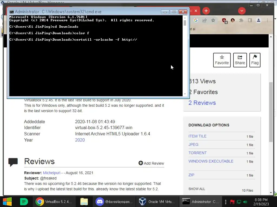Flag this item with Flag button
This screenshot has height=207, width=277.
click(x=255, y=60)
